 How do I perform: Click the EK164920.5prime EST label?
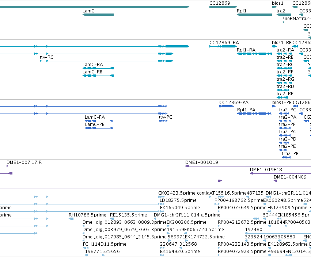(x=180, y=252)
